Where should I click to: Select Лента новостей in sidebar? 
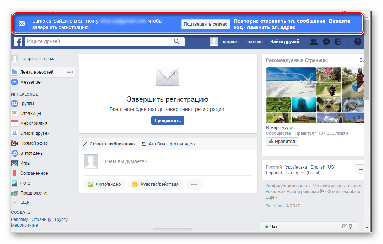[x=37, y=72]
